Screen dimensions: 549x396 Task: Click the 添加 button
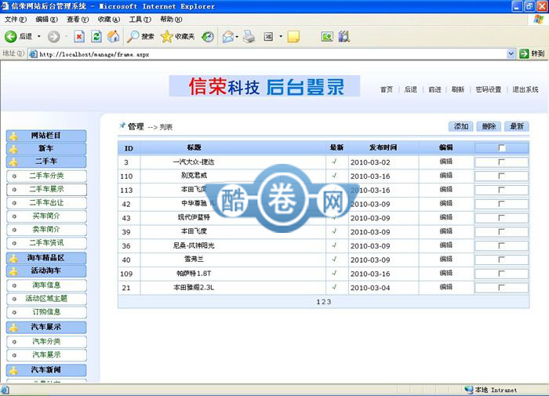(461, 126)
